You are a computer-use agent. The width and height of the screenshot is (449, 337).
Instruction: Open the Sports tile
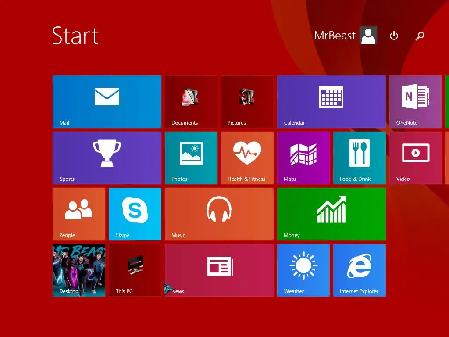point(107,158)
